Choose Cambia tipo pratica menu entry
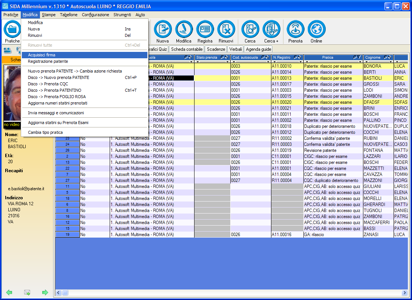Image resolution: width=412 pixels, height=300 pixels. (45, 132)
